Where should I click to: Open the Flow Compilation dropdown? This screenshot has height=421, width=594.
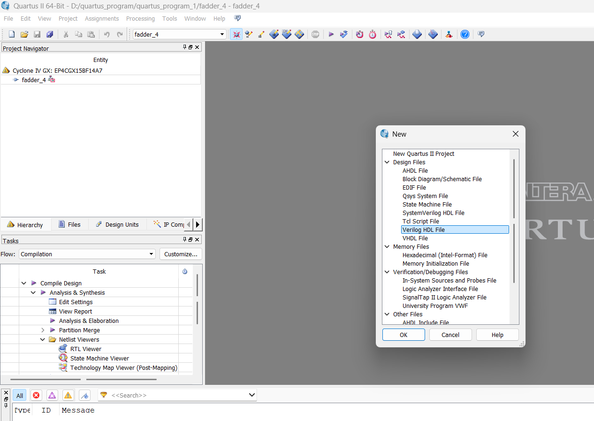click(151, 254)
